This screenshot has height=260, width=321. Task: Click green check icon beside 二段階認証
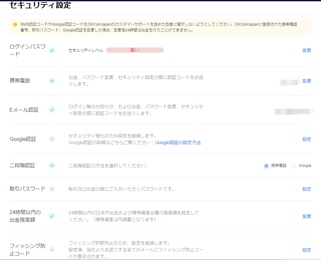point(52,165)
